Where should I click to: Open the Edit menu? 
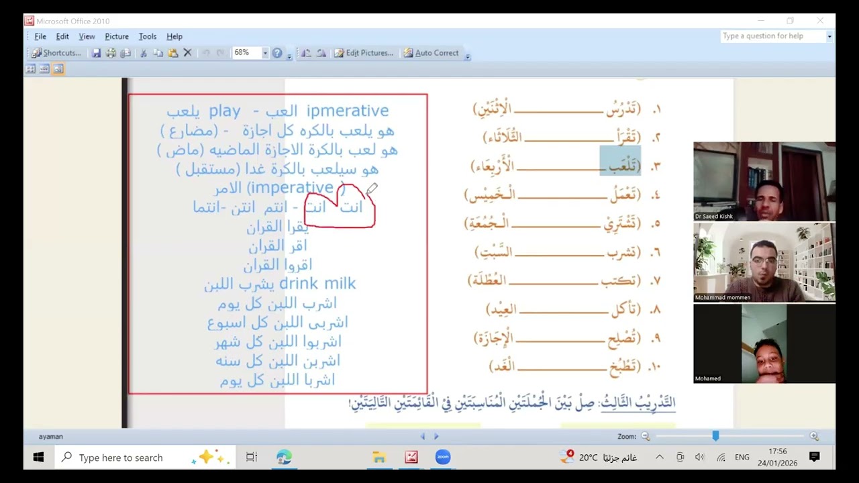[62, 36]
